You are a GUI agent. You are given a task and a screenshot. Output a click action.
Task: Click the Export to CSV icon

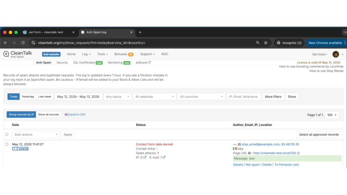pos(66,114)
